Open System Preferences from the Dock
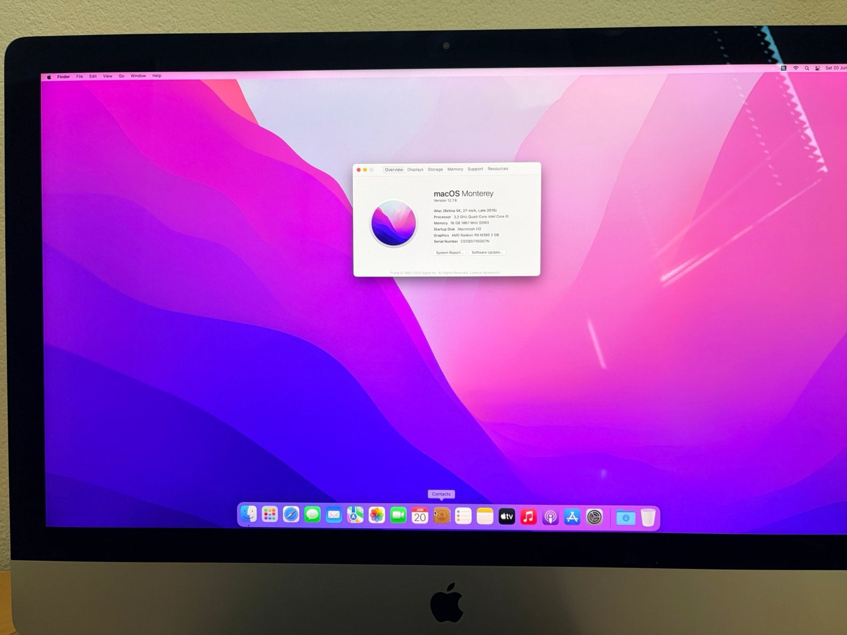 [x=594, y=517]
